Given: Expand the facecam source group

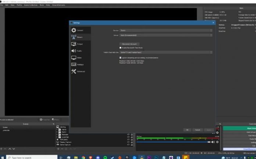Looking at the screenshot, I should click(57, 134).
